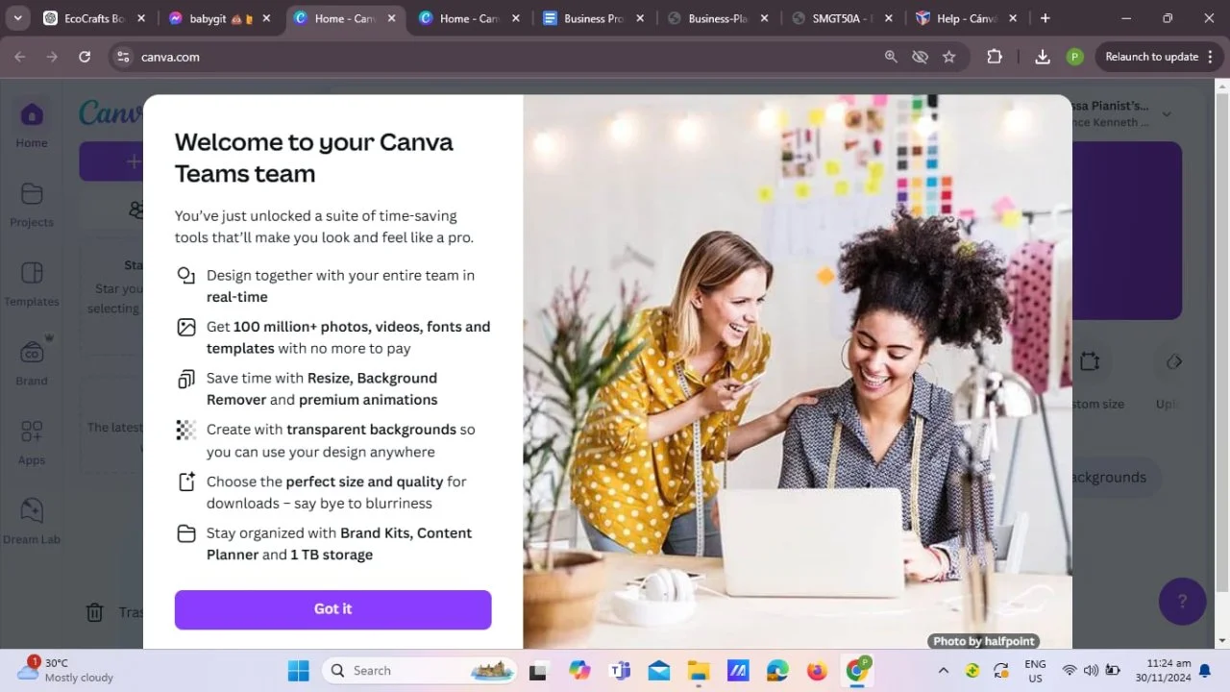
Task: Switch to the Business-Pla browser tab
Action: [x=708, y=18]
